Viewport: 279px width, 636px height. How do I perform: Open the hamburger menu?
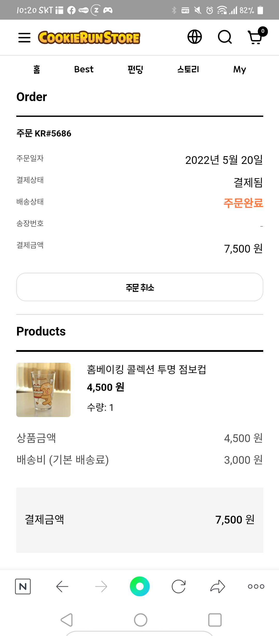click(24, 37)
